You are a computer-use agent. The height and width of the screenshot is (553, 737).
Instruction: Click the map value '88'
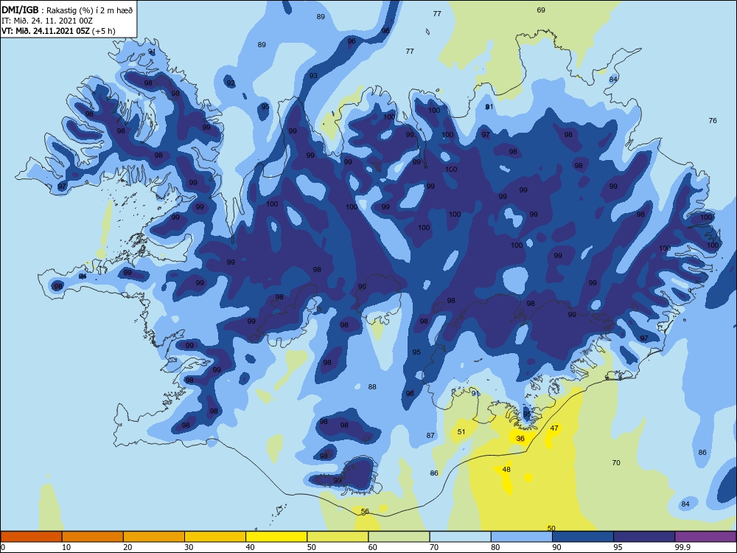[372, 386]
